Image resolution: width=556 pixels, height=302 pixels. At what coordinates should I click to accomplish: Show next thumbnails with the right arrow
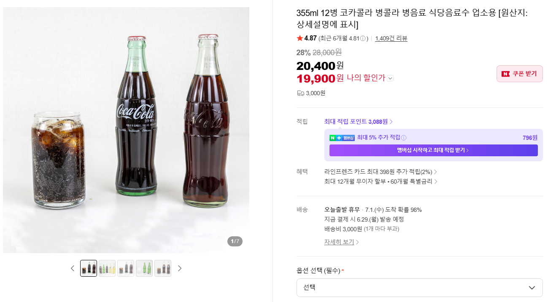pyautogui.click(x=180, y=268)
